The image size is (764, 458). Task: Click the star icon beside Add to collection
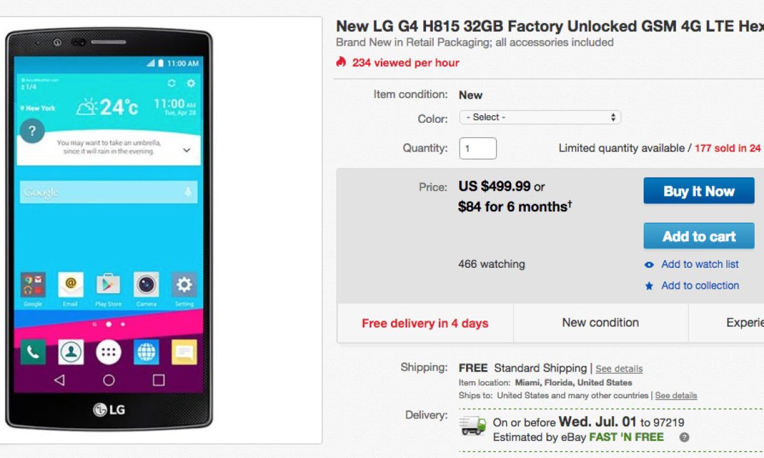[649, 286]
